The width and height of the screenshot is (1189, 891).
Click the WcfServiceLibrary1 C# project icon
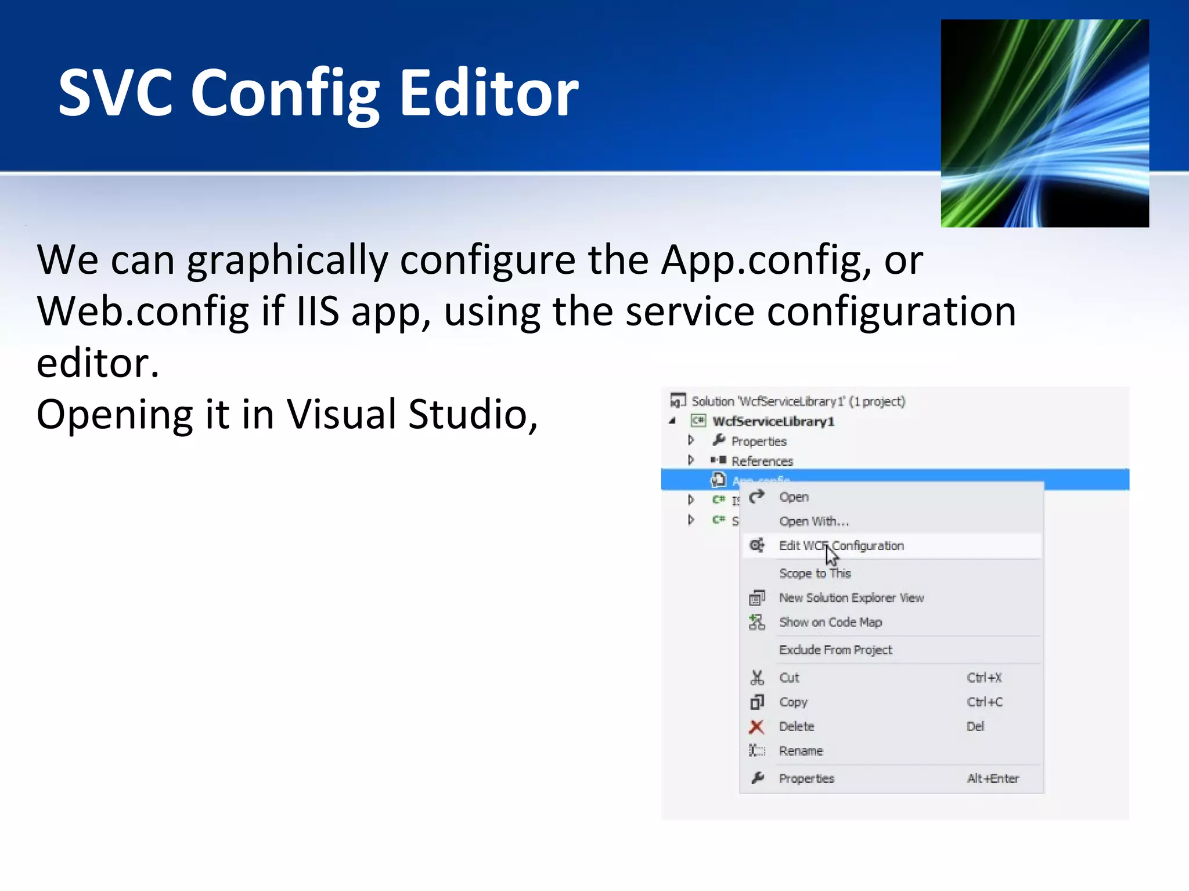coord(698,421)
